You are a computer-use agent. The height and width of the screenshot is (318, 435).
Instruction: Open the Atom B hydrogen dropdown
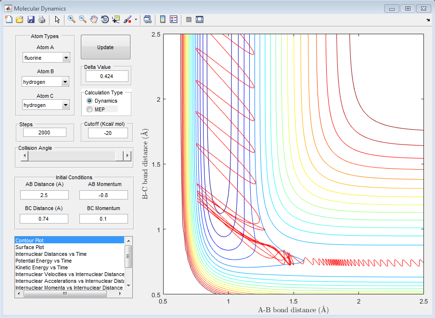(x=46, y=82)
